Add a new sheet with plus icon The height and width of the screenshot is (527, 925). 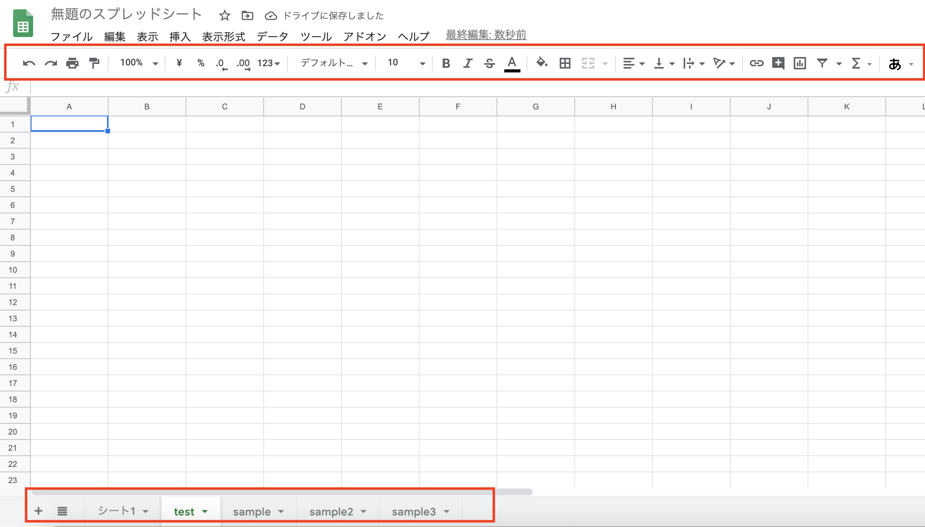pos(38,511)
